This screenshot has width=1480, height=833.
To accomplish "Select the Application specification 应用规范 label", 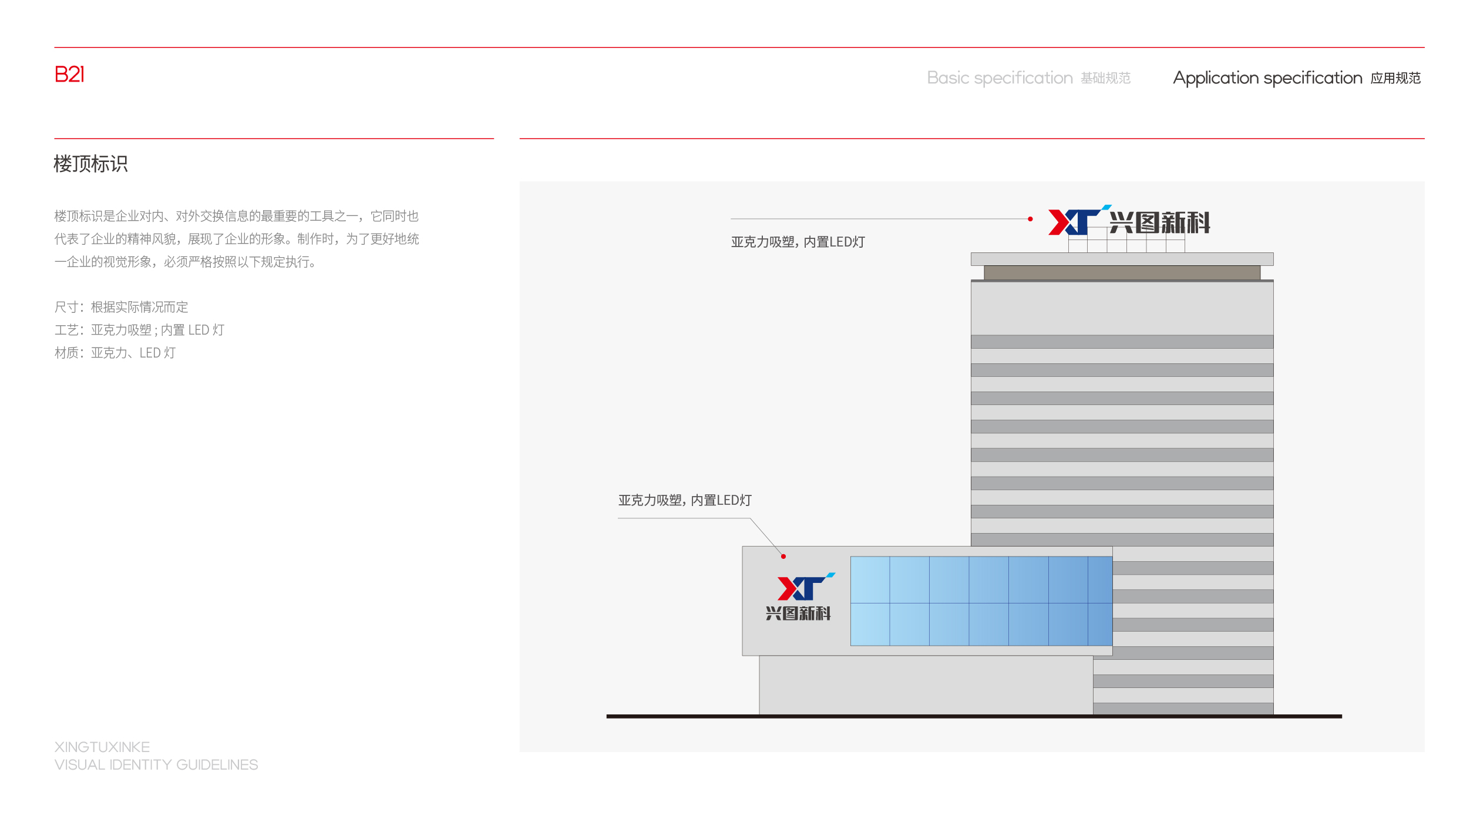I will tap(1297, 78).
